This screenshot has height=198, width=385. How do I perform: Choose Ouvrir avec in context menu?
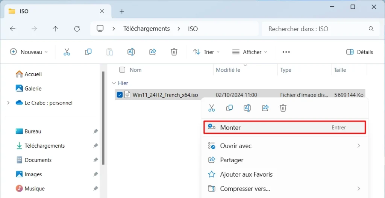[x=285, y=146]
